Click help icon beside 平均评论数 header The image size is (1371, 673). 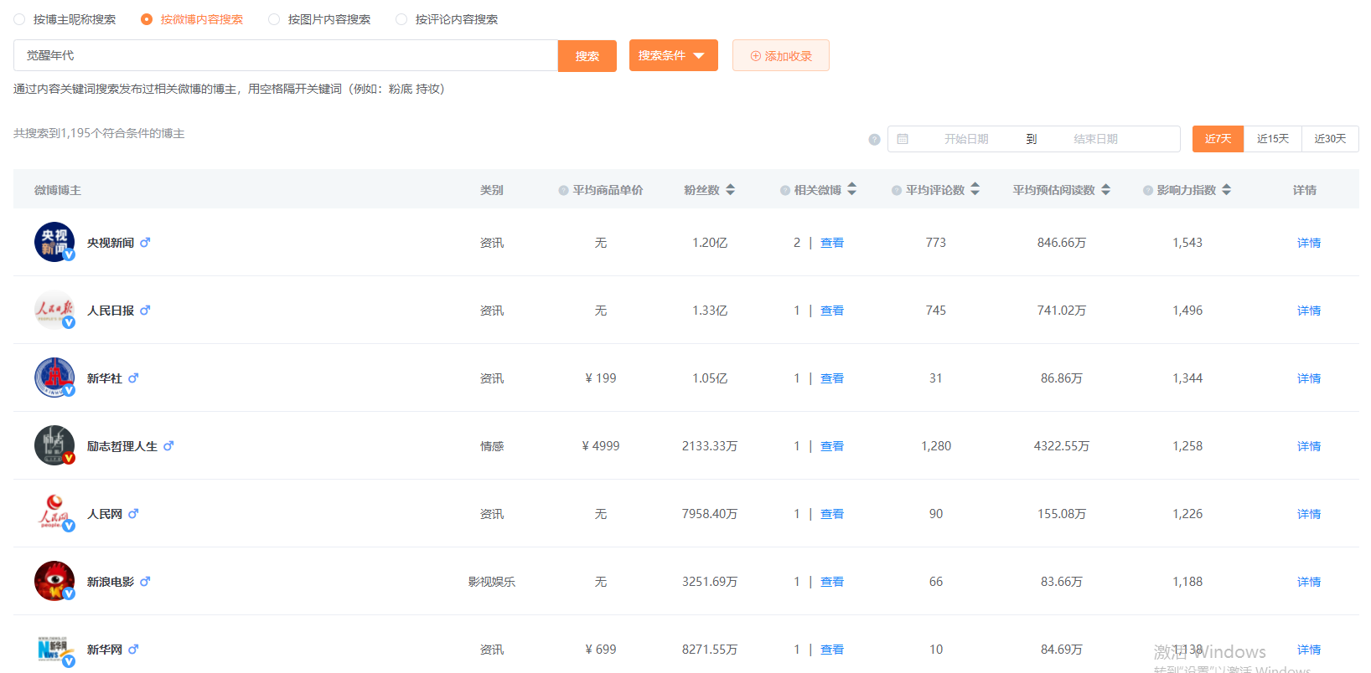tap(897, 191)
